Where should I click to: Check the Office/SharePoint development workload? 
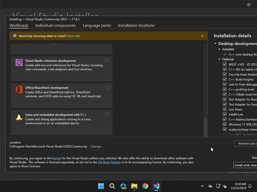[107, 87]
